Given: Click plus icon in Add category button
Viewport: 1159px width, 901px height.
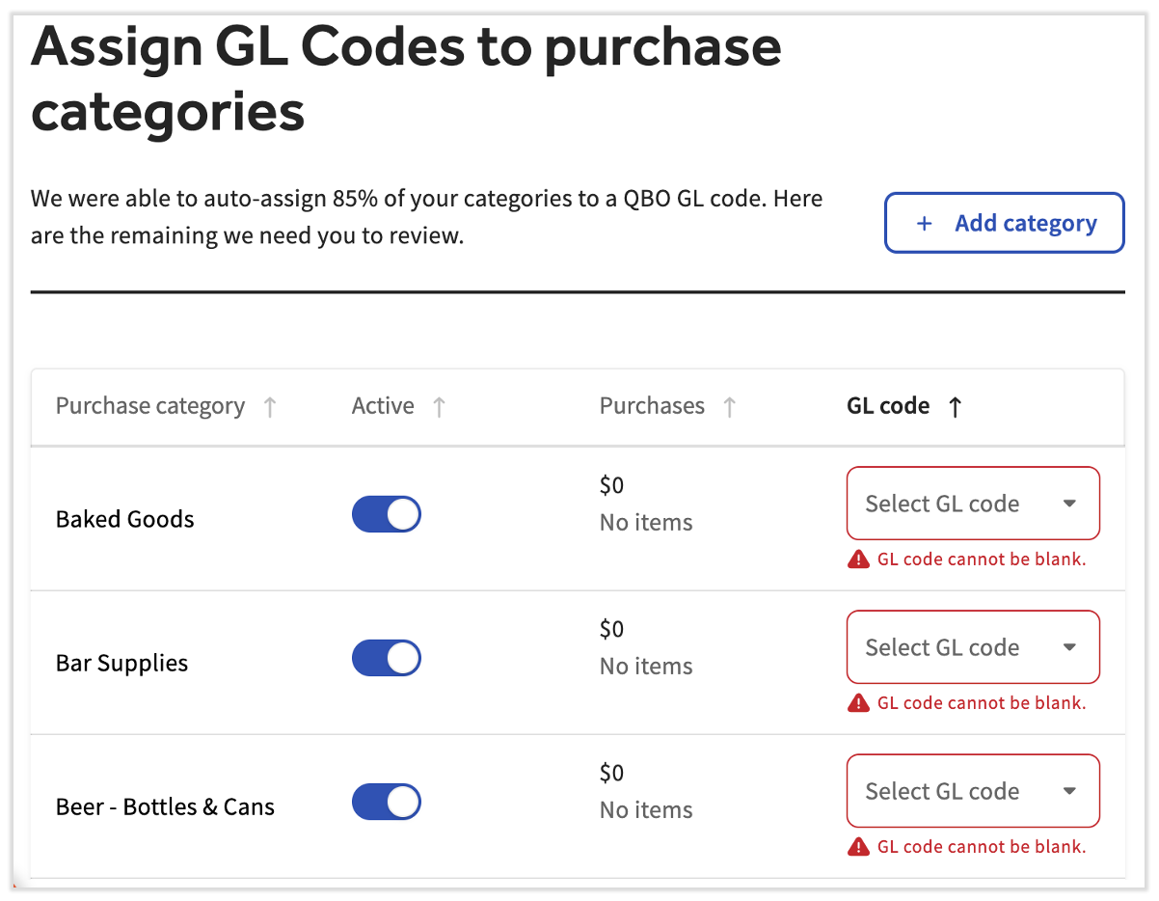Looking at the screenshot, I should click(924, 224).
